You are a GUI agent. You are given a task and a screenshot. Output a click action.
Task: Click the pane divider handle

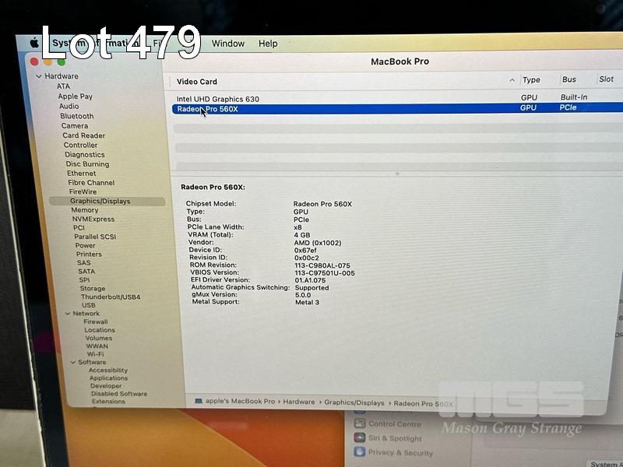[397, 174]
